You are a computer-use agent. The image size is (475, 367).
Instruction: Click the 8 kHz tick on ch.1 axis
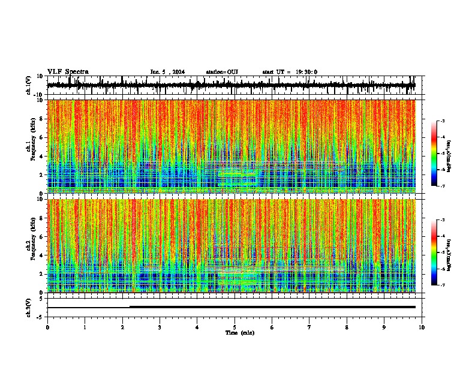[x=41, y=119]
